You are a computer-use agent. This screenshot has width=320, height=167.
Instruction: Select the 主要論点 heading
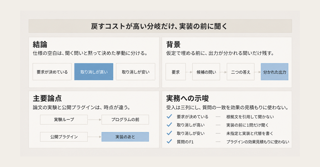pos(47,98)
